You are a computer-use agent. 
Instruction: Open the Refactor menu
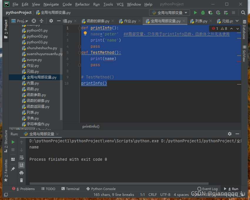click(x=82, y=4)
